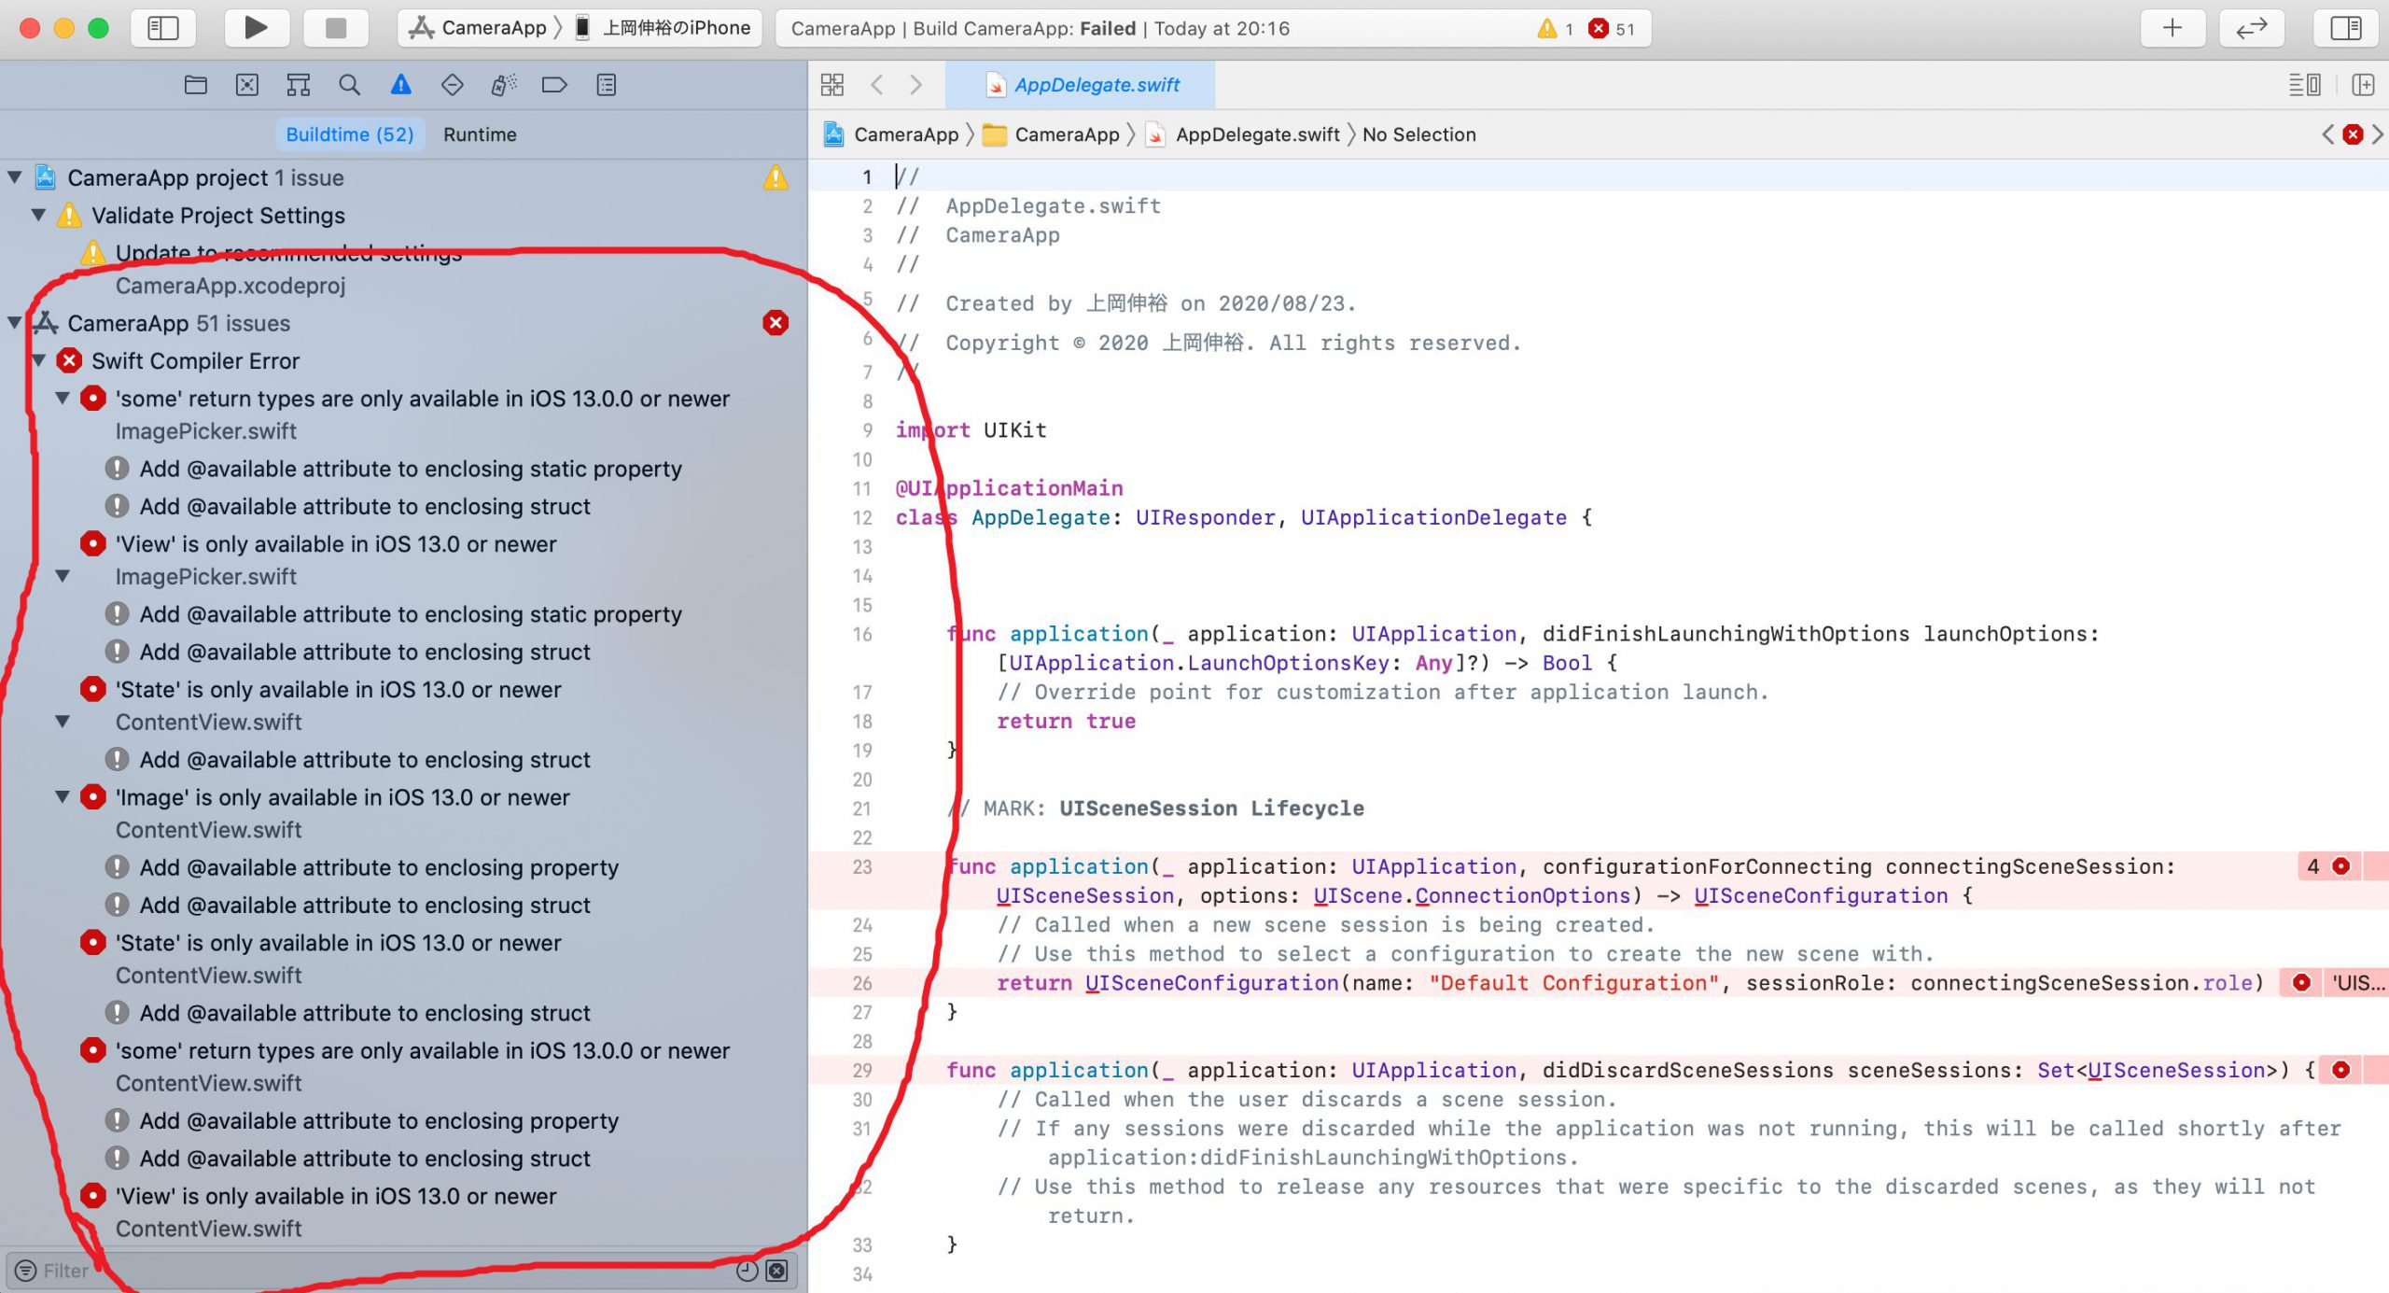Collapse first 'some' return types error in ImagePicker.swift
2389x1293 pixels.
(63, 399)
